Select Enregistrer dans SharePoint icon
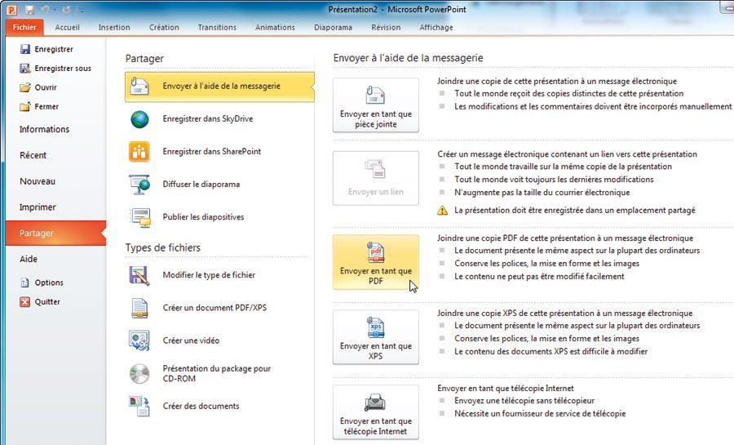 139,152
